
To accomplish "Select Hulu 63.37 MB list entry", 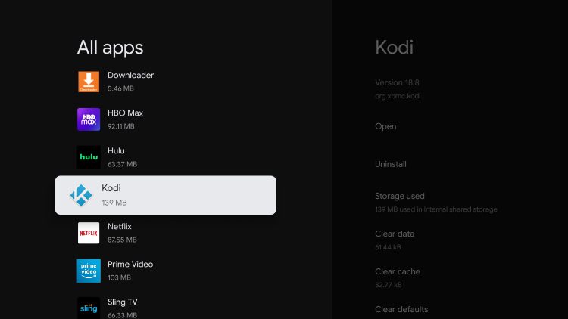I will 166,157.
